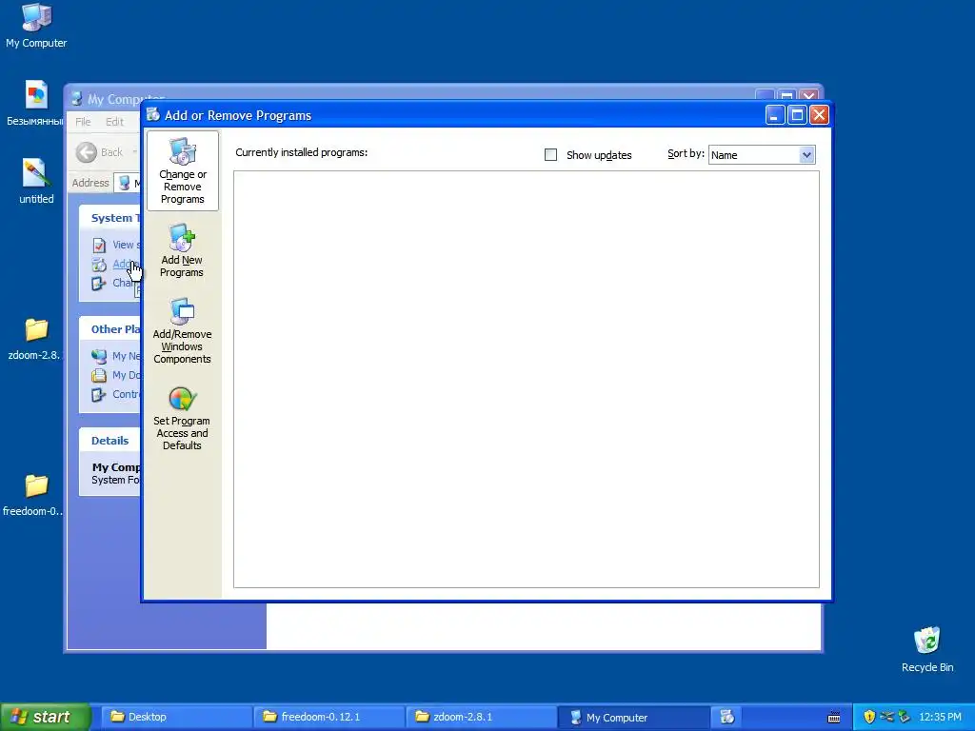Maximize the Add or Remove Programs window

point(797,115)
